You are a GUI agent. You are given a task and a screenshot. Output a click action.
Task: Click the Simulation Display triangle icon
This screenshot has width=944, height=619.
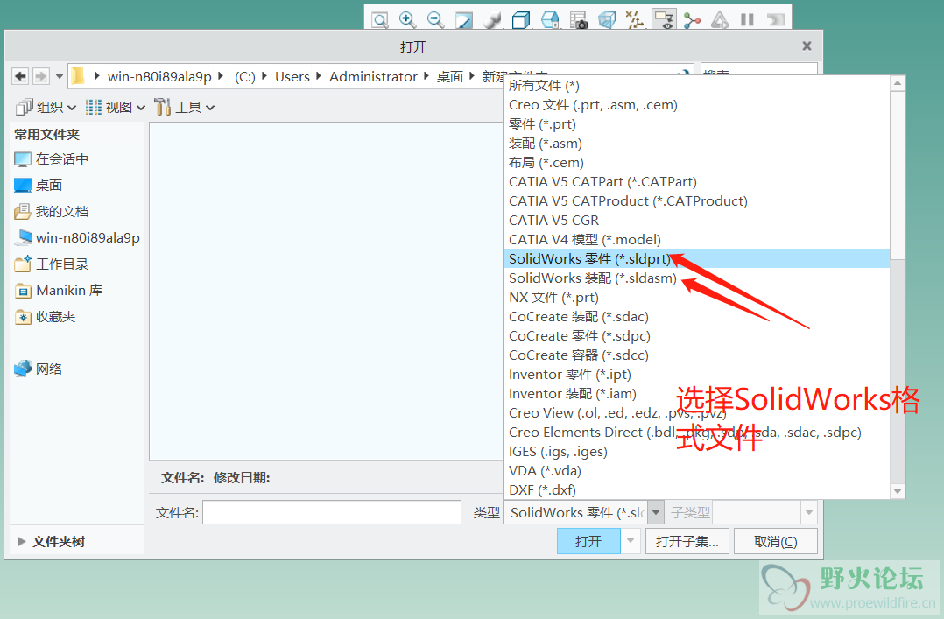[x=720, y=20]
